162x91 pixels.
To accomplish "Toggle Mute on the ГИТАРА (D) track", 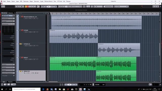I will [x=21, y=44].
